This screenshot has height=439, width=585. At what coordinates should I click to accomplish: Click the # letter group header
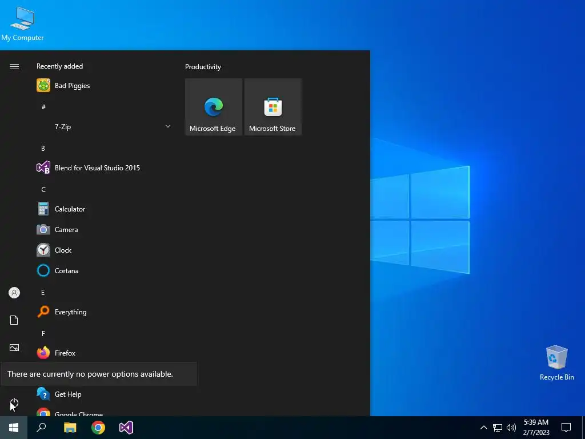(x=43, y=107)
